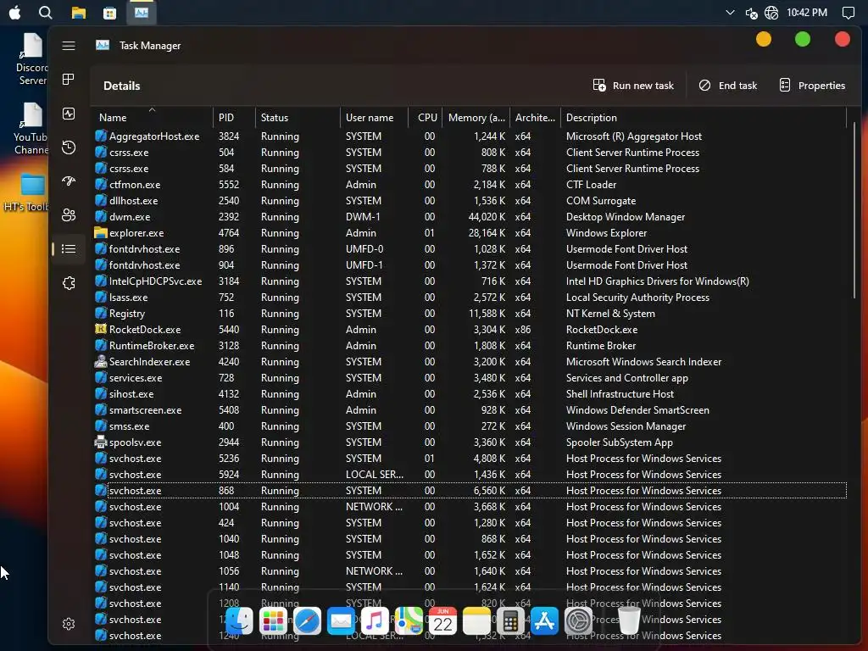Open the notifications icon in top bar
868x651 pixels.
[848, 13]
